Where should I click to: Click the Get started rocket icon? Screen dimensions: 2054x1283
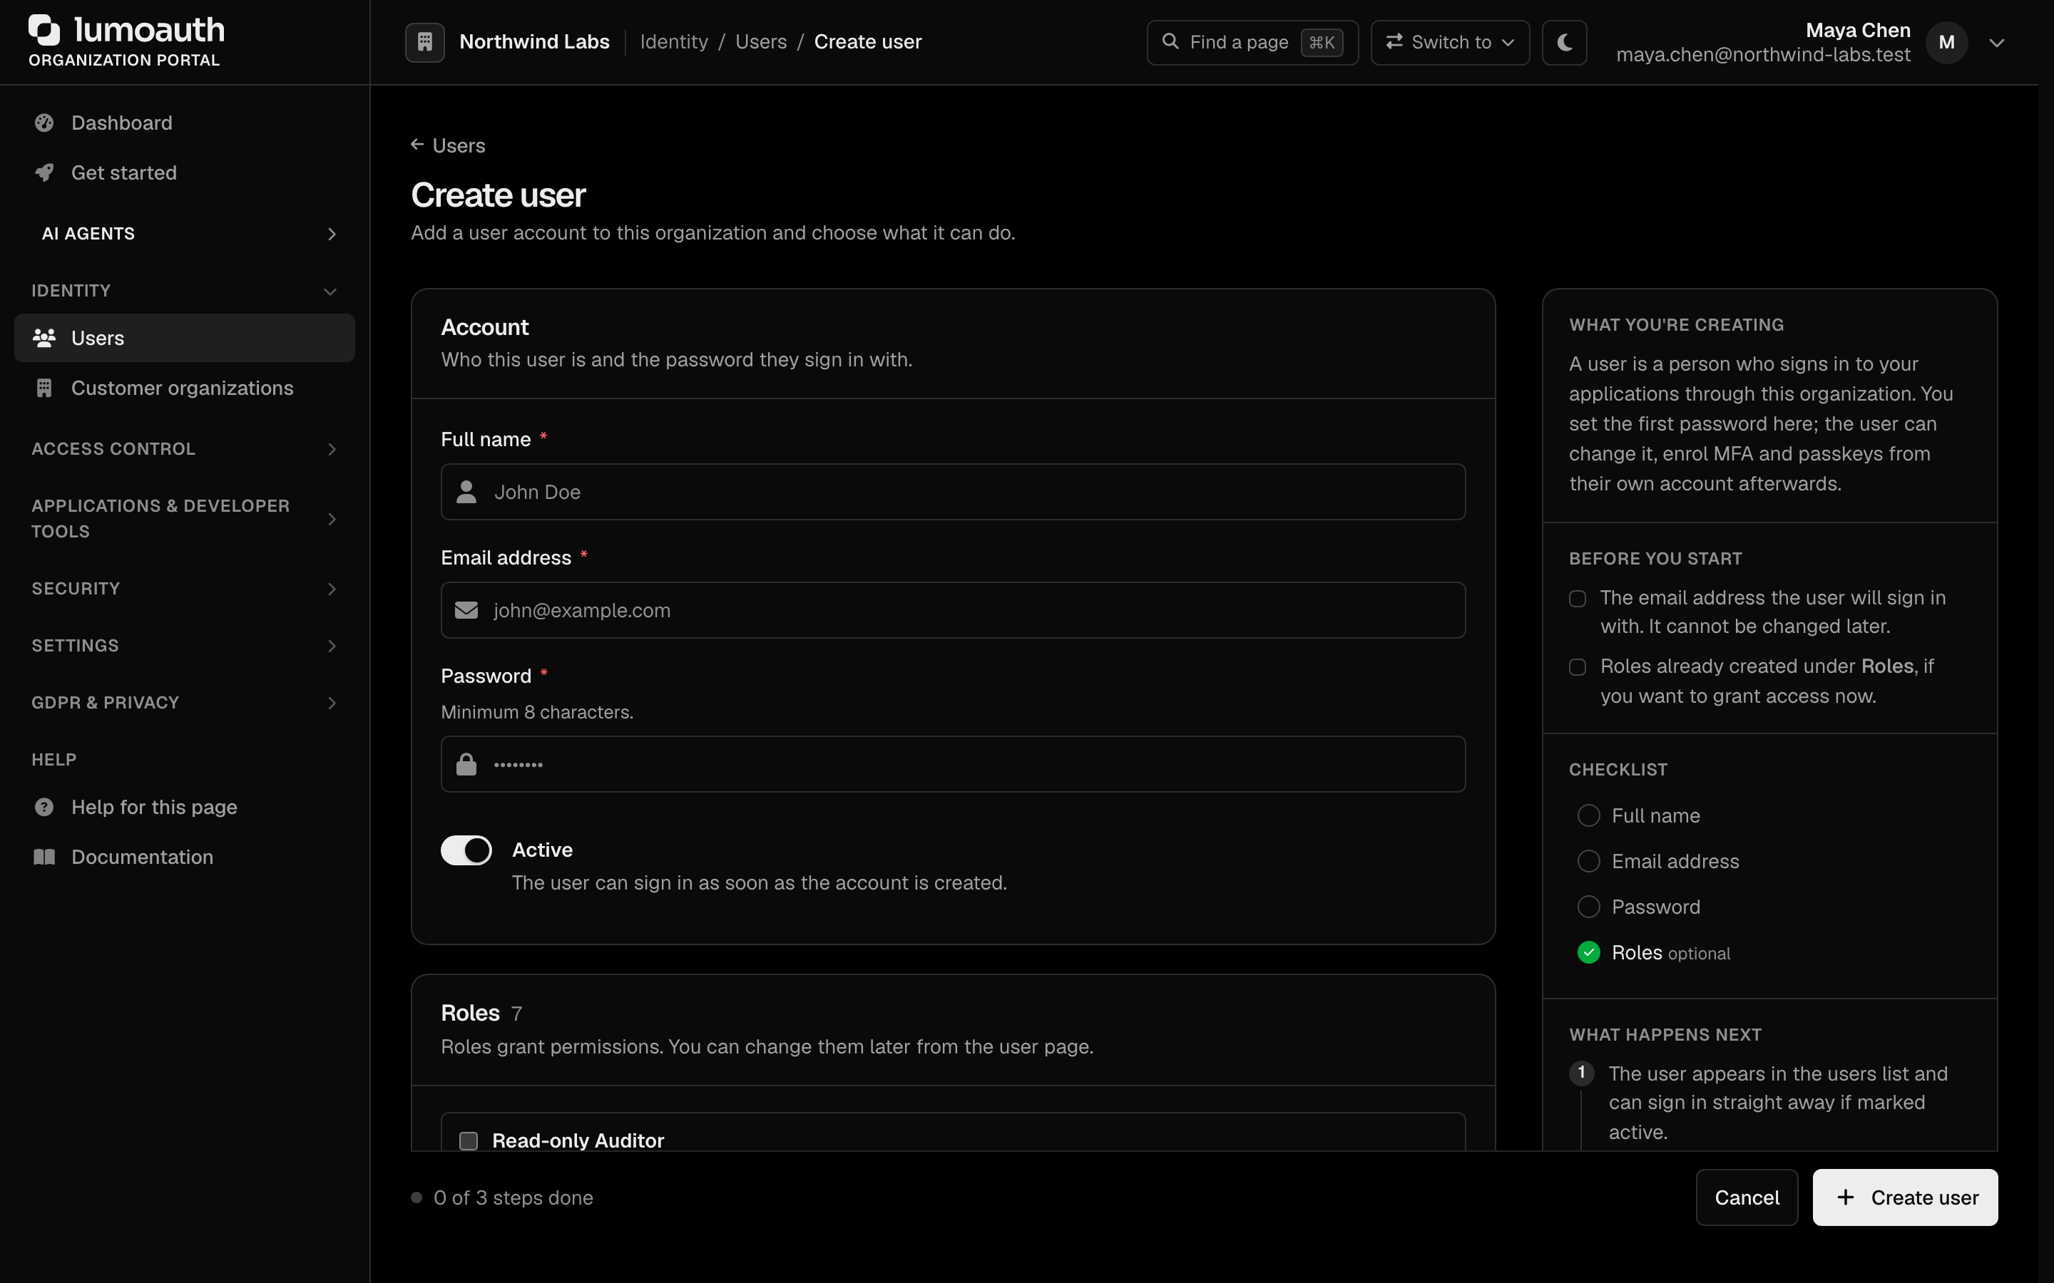[44, 173]
